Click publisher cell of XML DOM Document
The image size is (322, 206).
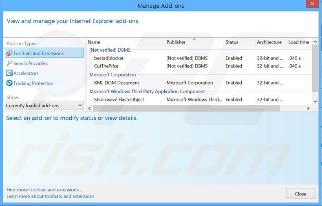point(190,83)
